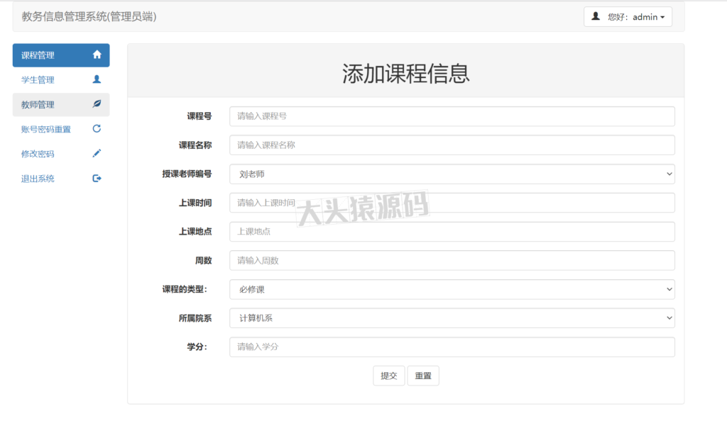Screen dimensions: 727x421
Task: Expand the 您好: admin dropdown menu
Action: pos(628,16)
